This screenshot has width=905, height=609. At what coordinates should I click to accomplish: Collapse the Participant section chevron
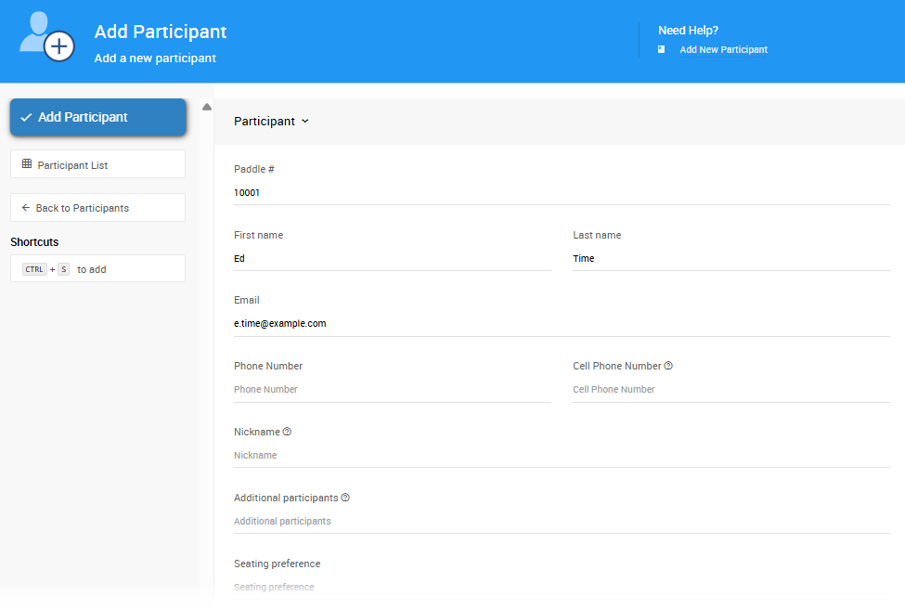pos(305,122)
